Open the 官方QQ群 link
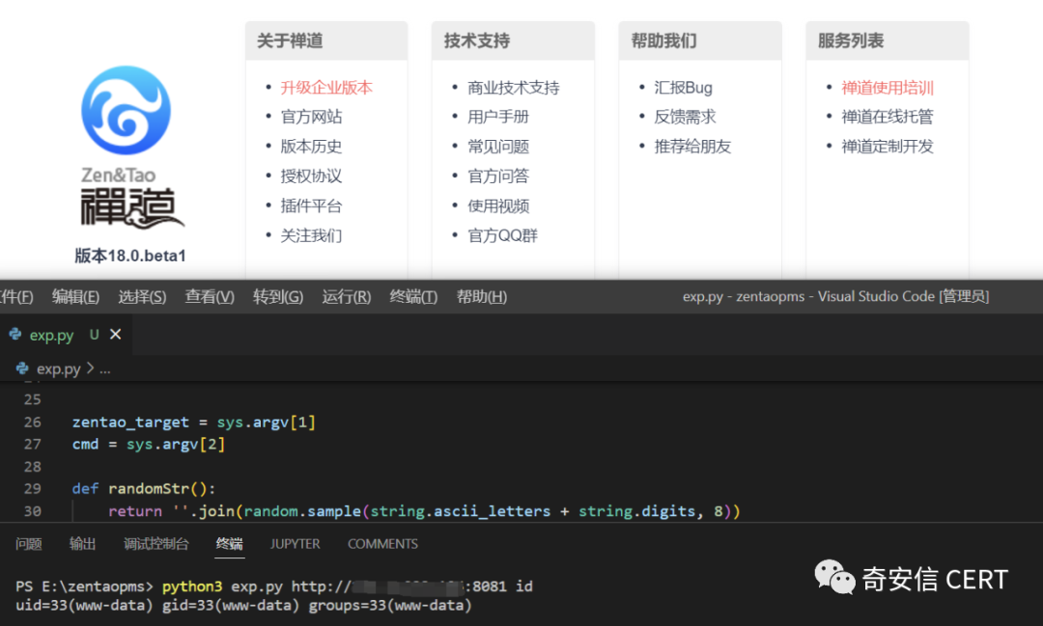The image size is (1043, 626). pyautogui.click(x=502, y=235)
